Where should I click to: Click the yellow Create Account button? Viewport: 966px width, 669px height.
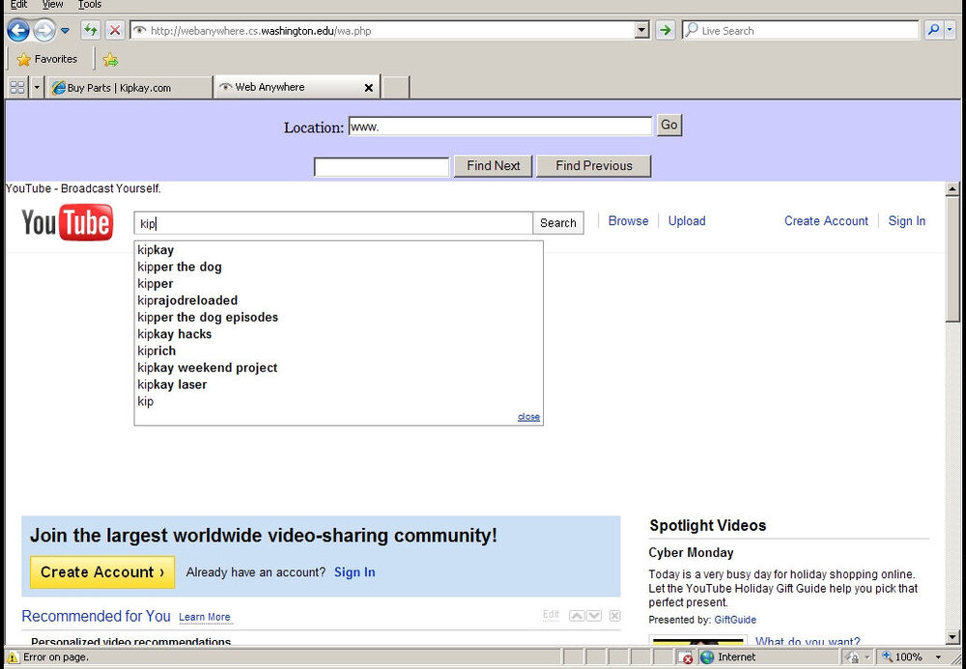[x=102, y=572]
